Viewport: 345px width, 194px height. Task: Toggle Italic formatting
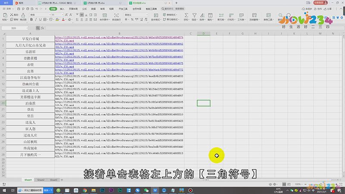(36, 19)
